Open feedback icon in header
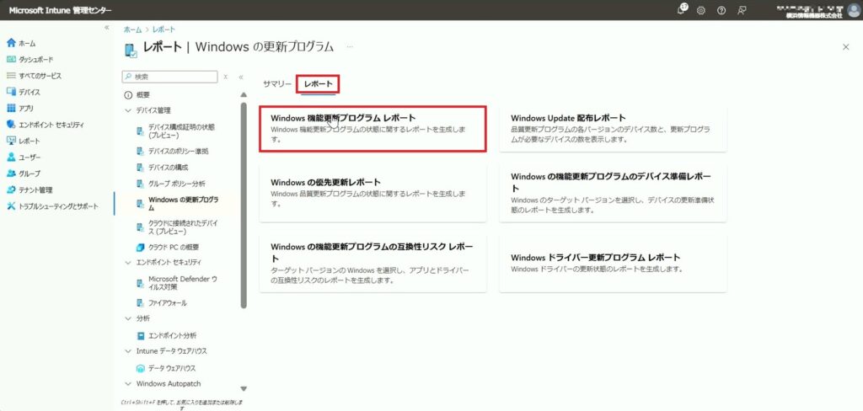This screenshot has width=863, height=411. (742, 10)
